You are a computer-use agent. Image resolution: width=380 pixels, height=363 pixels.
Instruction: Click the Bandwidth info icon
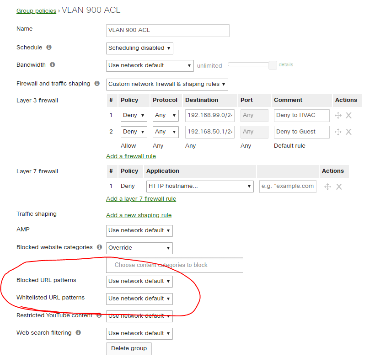(53, 64)
